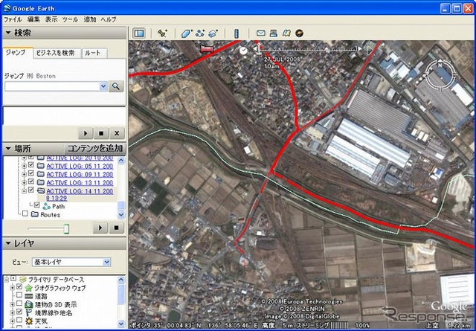Collapse ACTIVE LOG: 14 11 200 folder
Screen dimensions: 476x331
coord(25,190)
